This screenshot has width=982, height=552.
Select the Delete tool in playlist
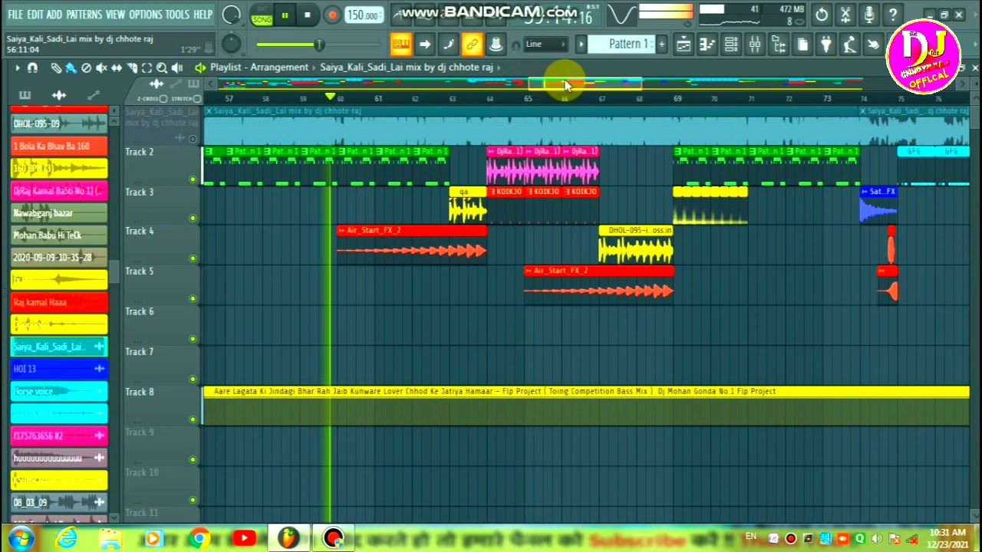tap(86, 67)
